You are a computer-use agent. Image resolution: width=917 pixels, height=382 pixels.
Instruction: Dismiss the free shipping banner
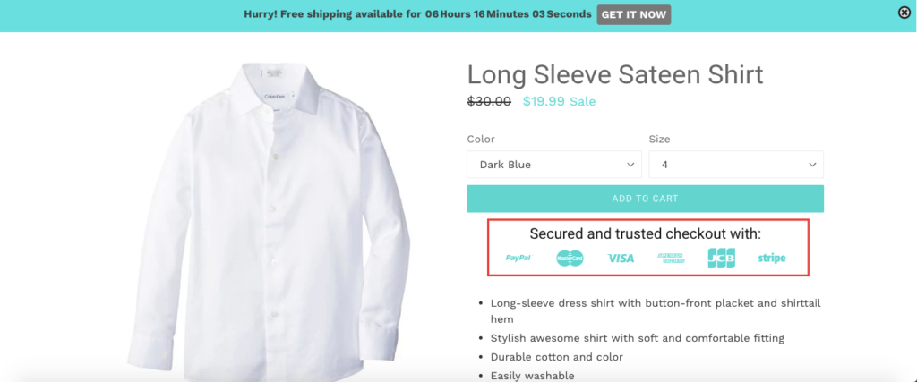click(904, 13)
